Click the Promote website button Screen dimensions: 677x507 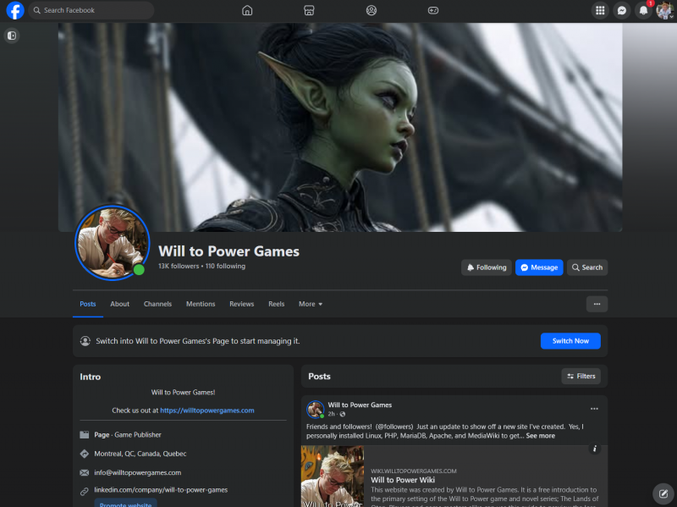point(125,504)
